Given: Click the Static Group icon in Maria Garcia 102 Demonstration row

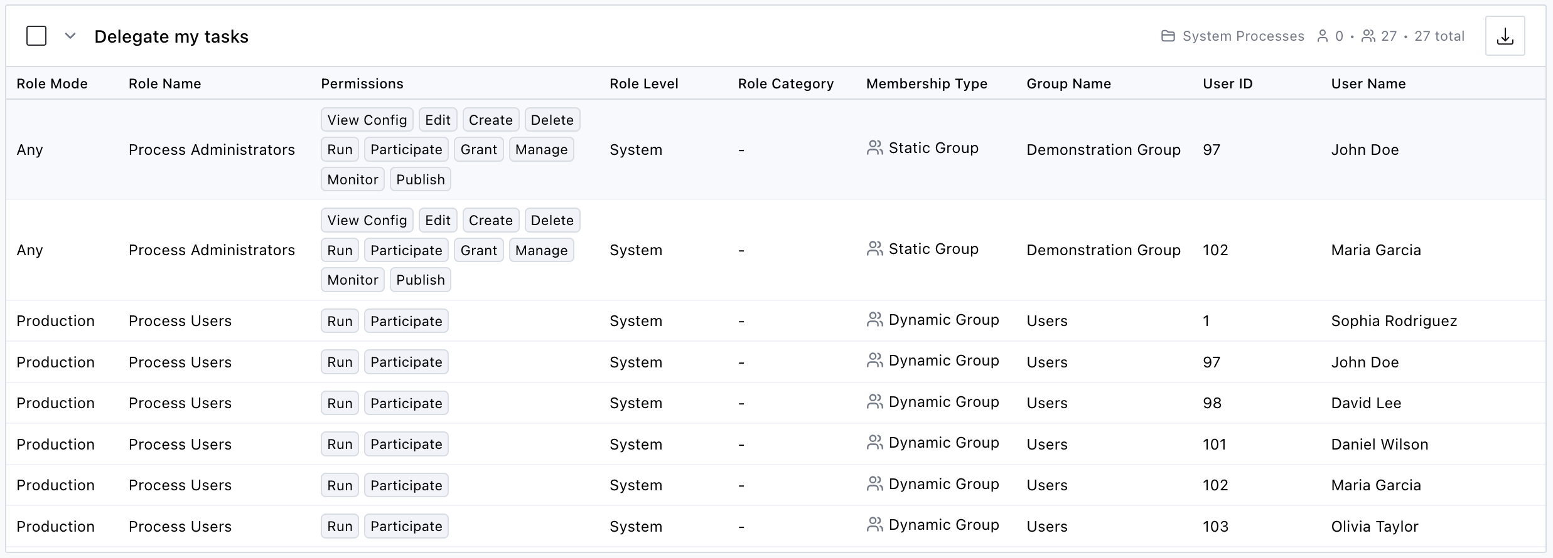Looking at the screenshot, I should click(x=874, y=249).
